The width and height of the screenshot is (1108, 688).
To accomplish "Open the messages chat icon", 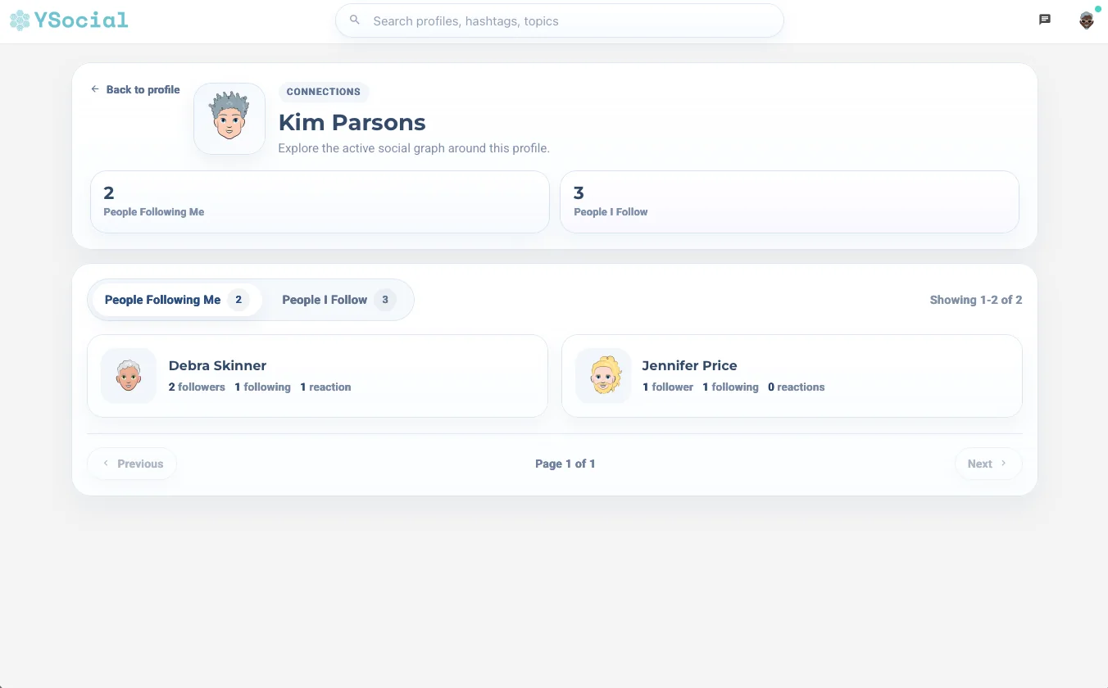I will pos(1045,20).
